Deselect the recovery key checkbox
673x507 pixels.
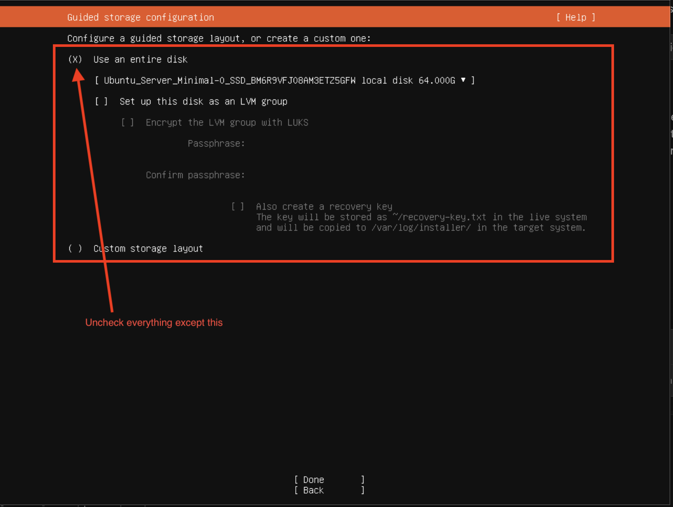coord(238,207)
